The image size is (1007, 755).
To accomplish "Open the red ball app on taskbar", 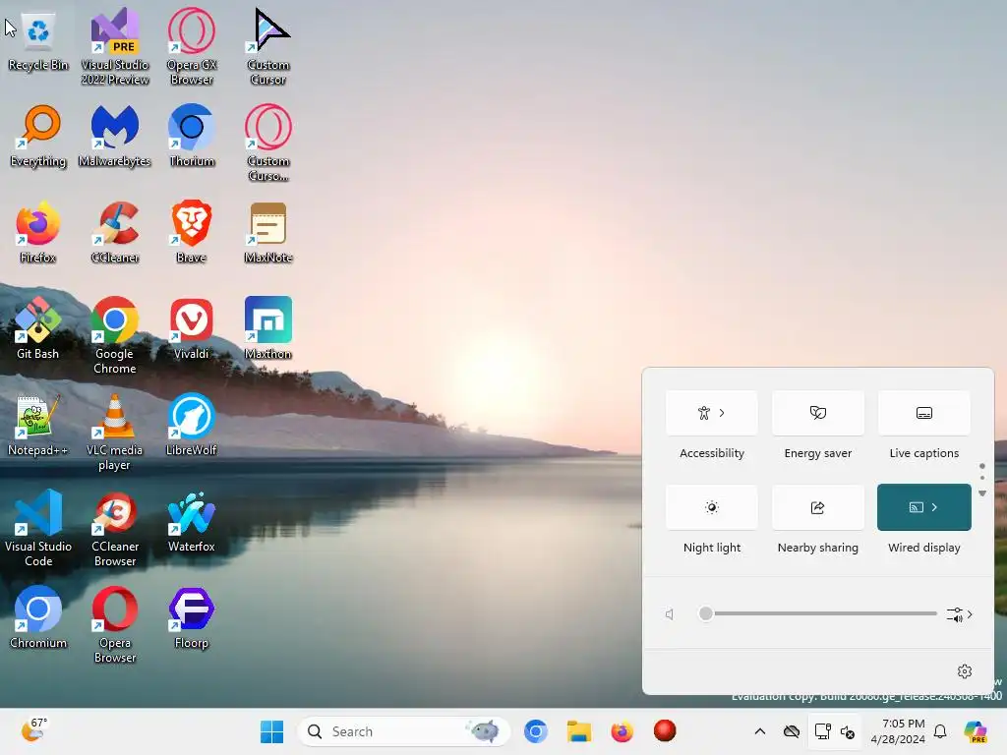I will pyautogui.click(x=665, y=730).
